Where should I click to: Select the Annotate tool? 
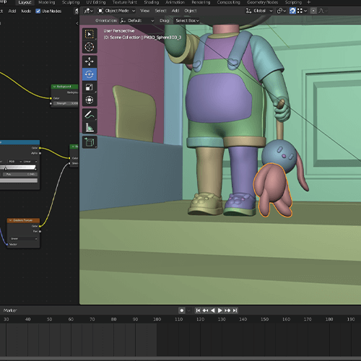click(90, 115)
